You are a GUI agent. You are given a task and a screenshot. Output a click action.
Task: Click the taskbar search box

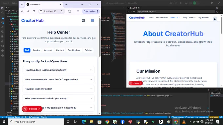point(36,122)
